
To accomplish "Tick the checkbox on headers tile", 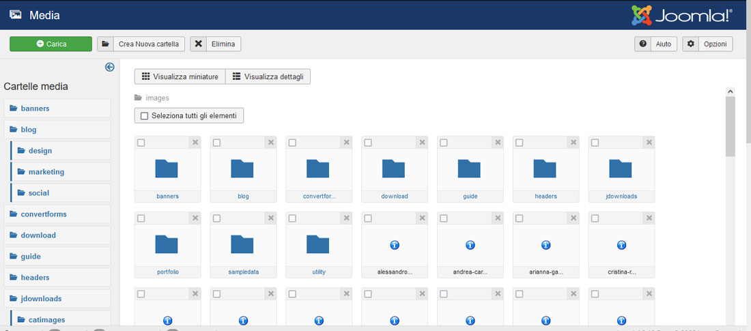I will (519, 143).
